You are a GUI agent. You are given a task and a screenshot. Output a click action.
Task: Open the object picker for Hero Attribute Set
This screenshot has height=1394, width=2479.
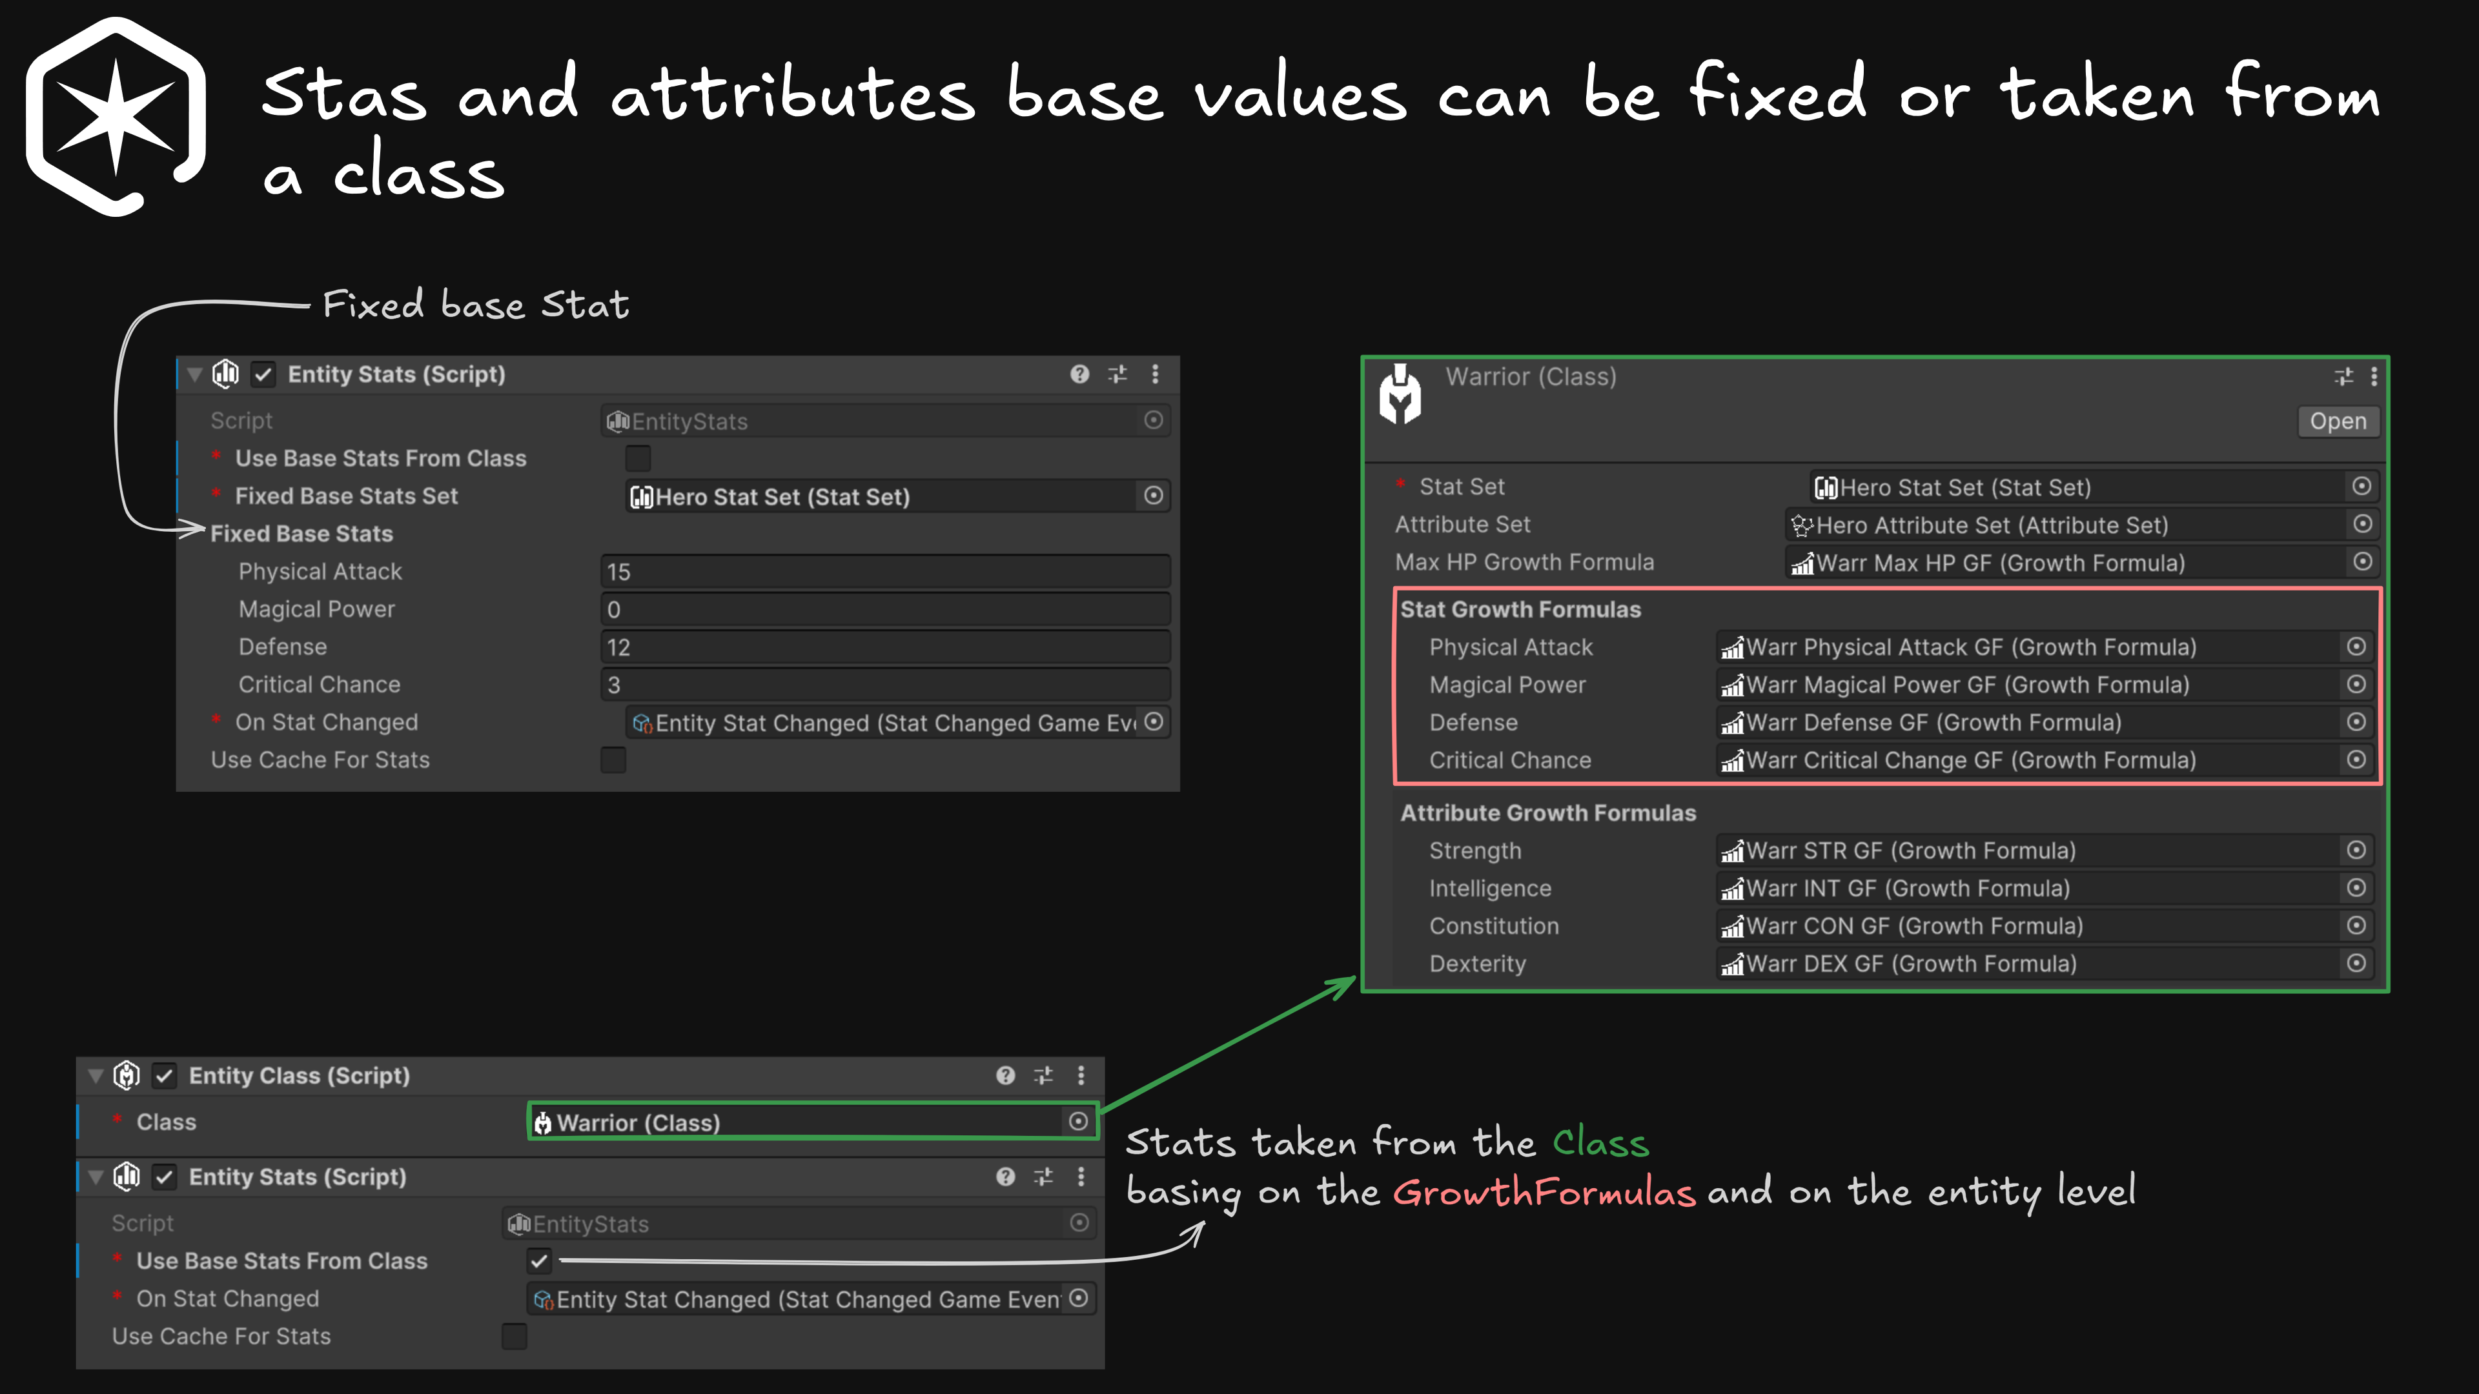(2362, 524)
